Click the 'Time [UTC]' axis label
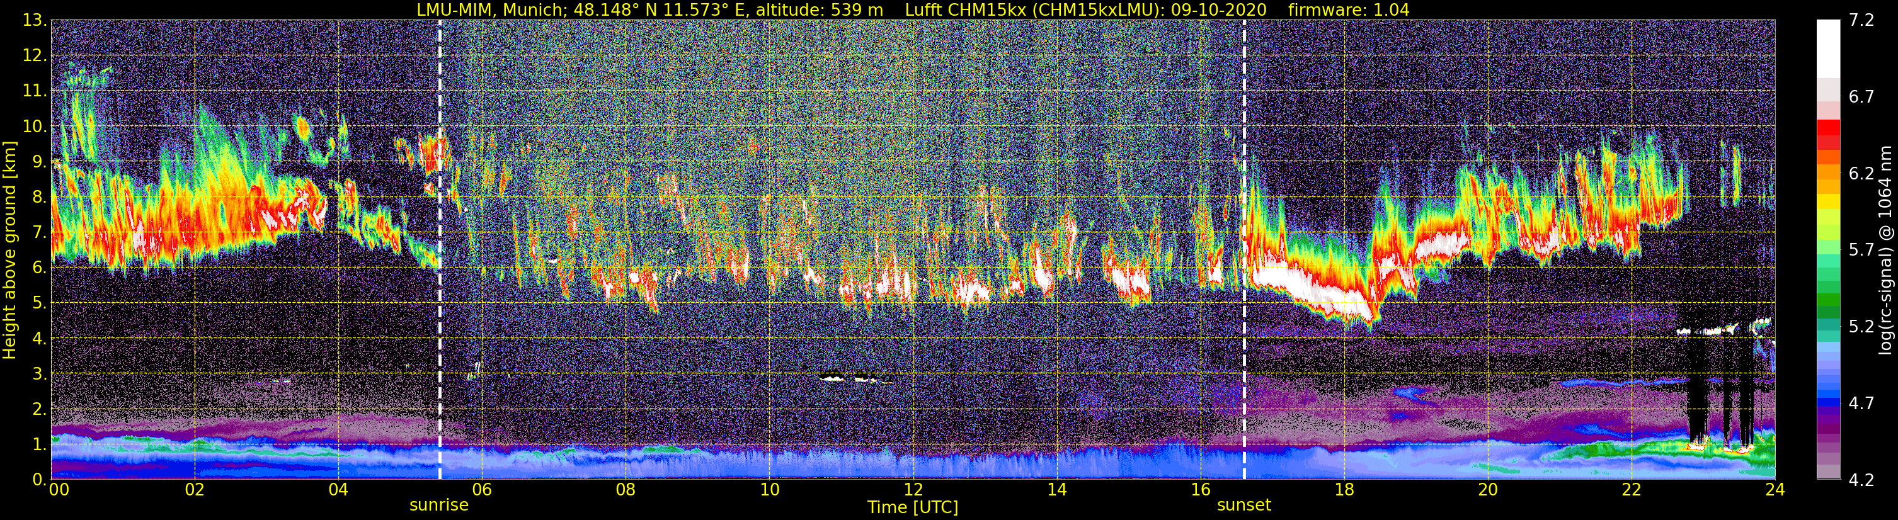Screen dimensions: 1898x520 (912, 507)
